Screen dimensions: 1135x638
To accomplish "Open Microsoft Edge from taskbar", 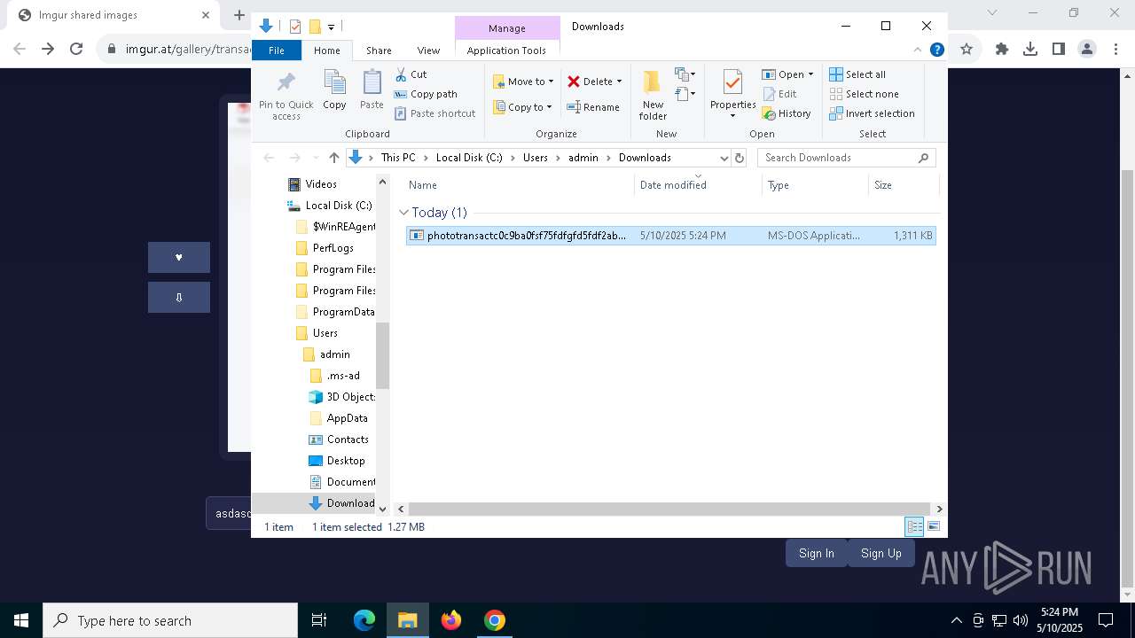I will (x=364, y=620).
